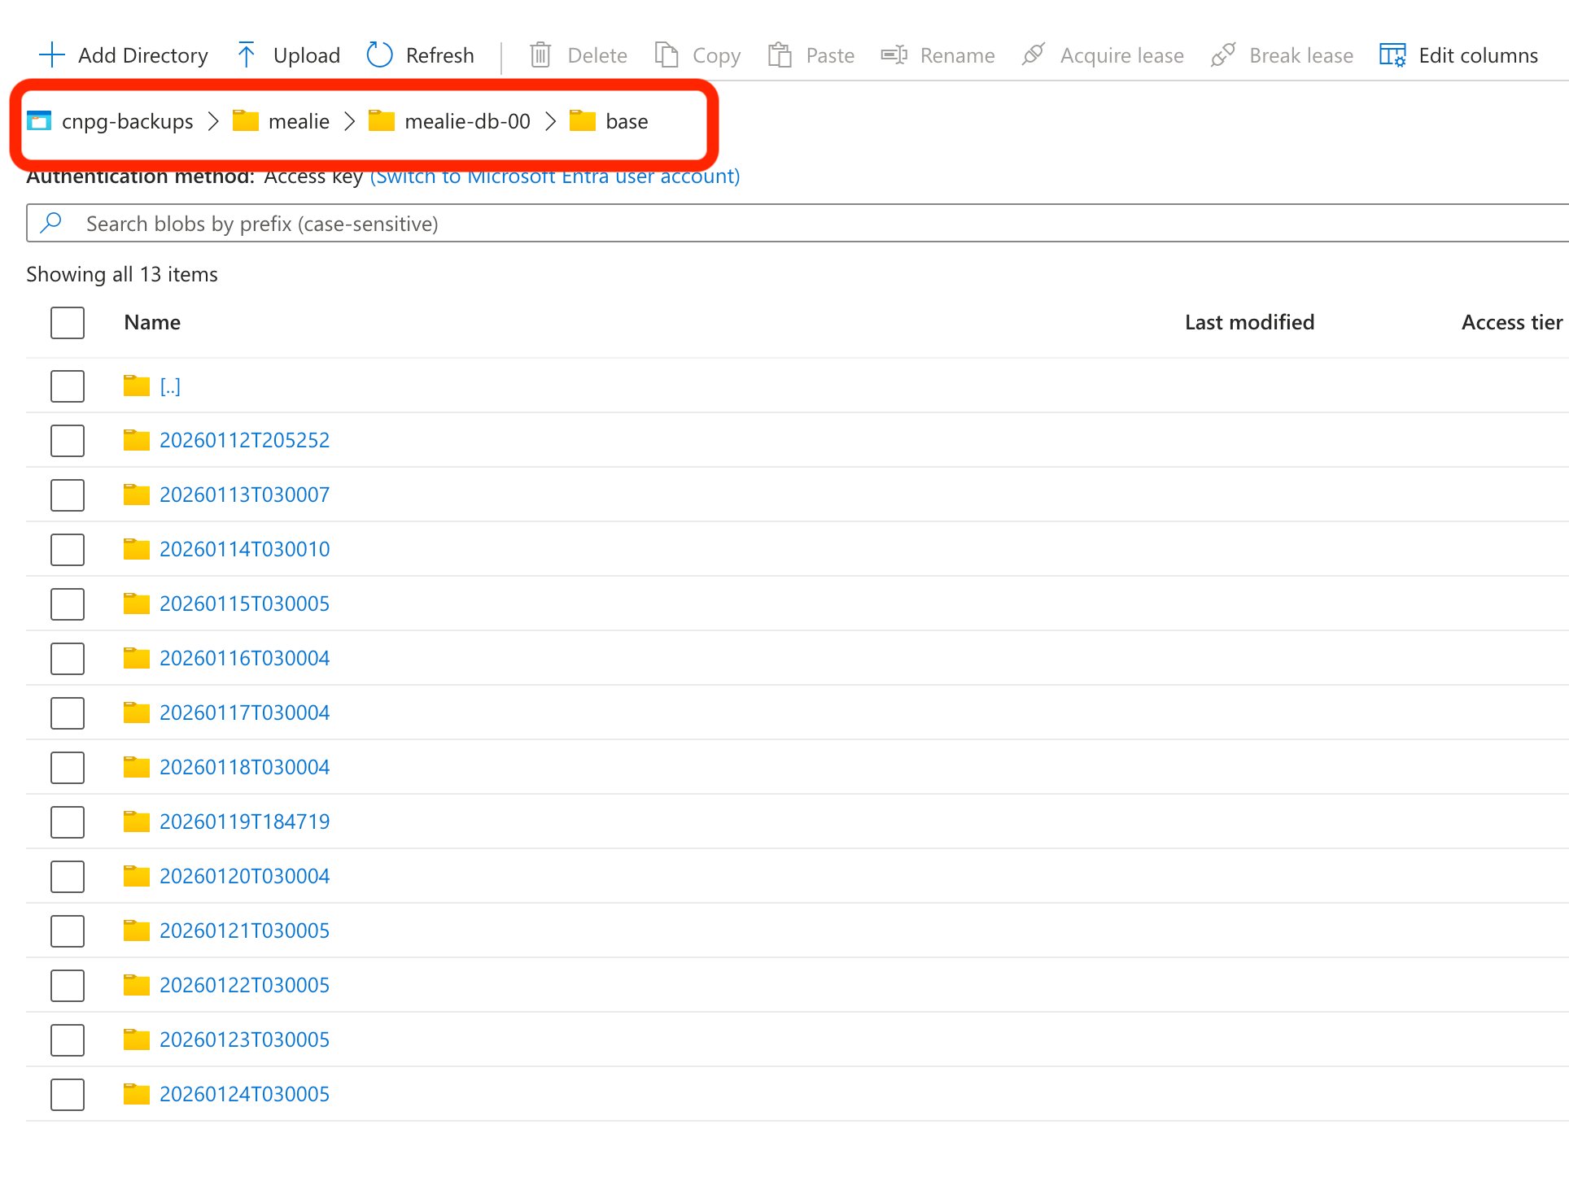Image resolution: width=1569 pixels, height=1181 pixels.
Task: Click chevron after cnpg-backups breadcrumb
Action: (213, 122)
